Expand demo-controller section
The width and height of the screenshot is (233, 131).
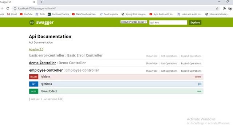pos(43,63)
